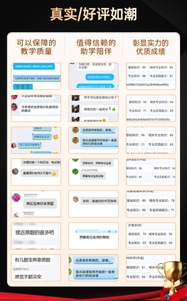Click the three red roses chat bubble
187x301 pixels.
pos(23,87)
